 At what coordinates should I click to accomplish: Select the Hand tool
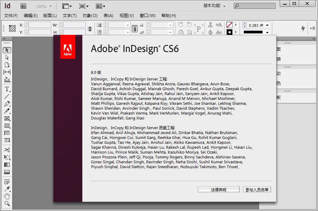(7, 196)
